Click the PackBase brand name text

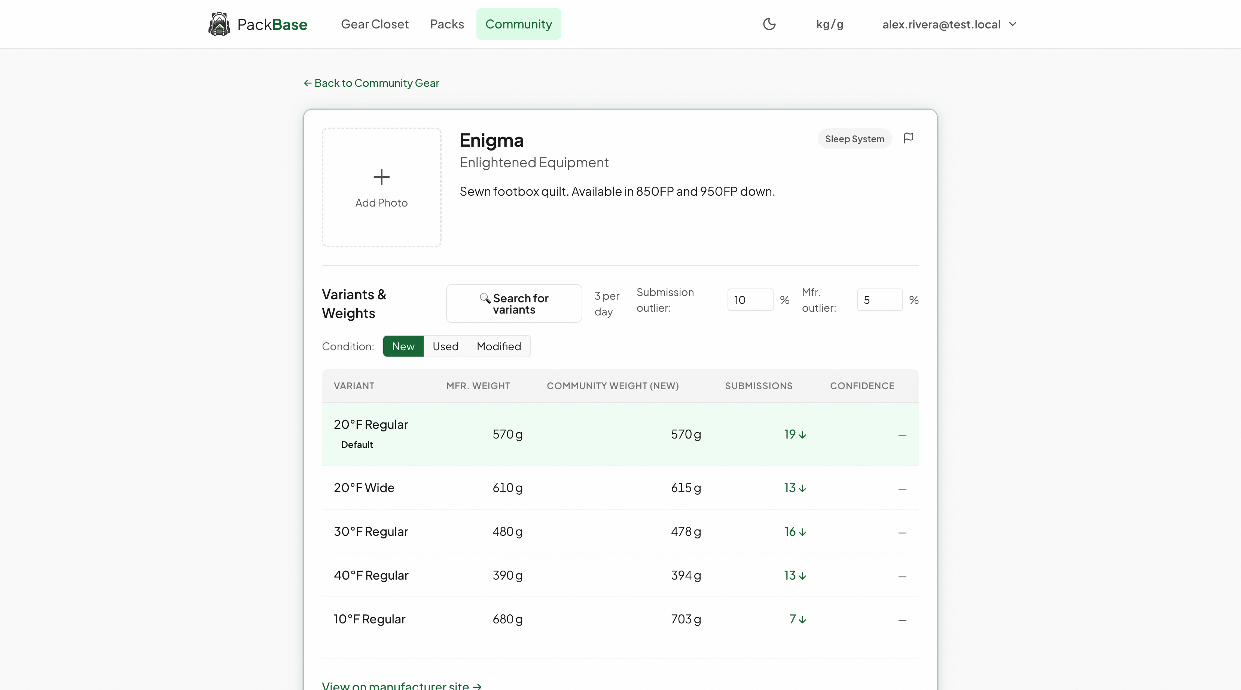[272, 25]
